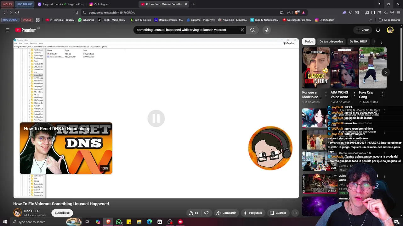Open Brave VPN shield icon
403x226 pixels.
[392, 13]
